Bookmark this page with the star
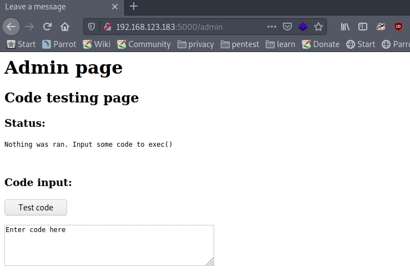 (318, 27)
